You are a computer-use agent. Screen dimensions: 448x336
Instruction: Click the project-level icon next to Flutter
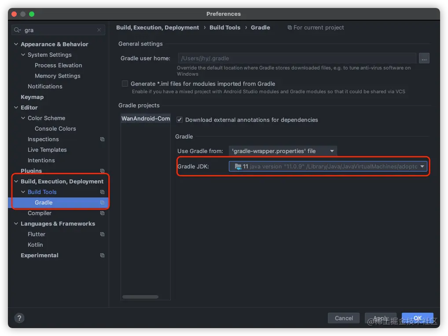[102, 234]
